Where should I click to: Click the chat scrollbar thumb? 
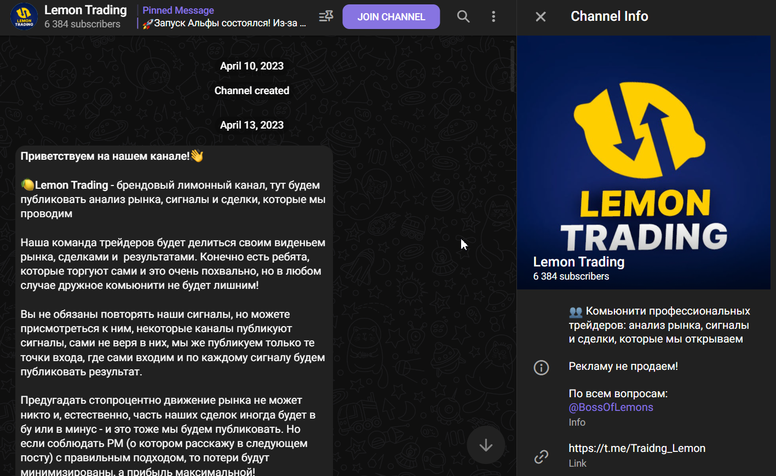pos(513,68)
